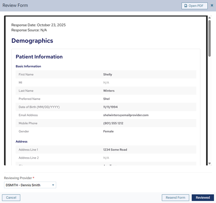Screen dimensions: 216x203
Task: Click the First Name value Shelly
Action: tap(108, 75)
